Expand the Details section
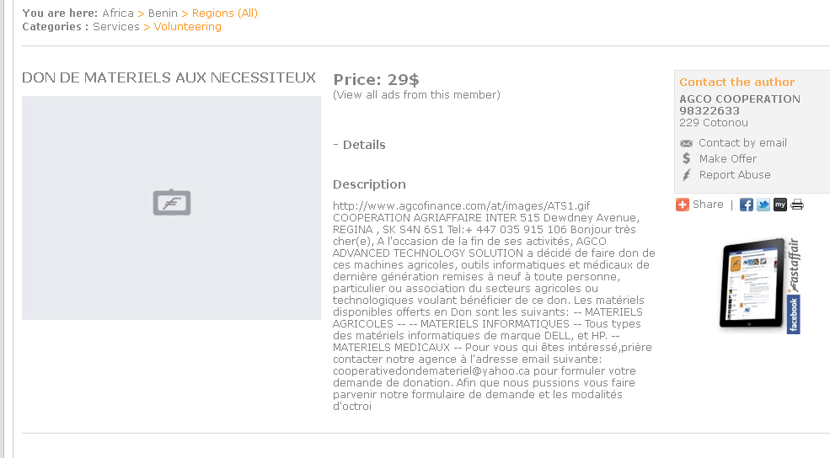Viewport: 830px width, 458px height. [360, 145]
